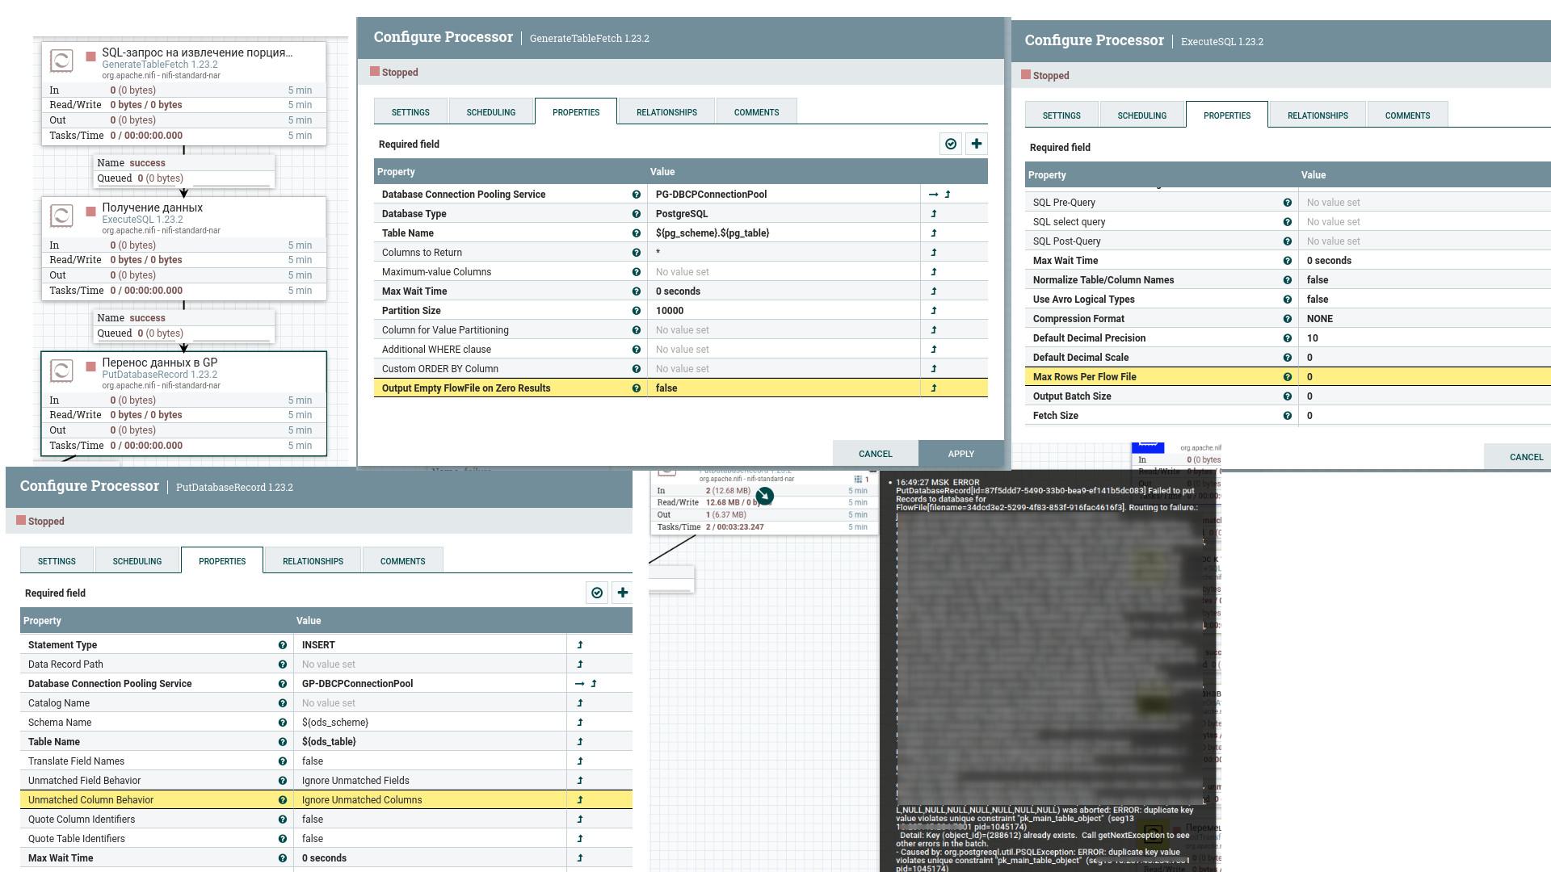The image size is (1551, 872).
Task: Click the help icon next to Statement Type
Action: (x=282, y=645)
